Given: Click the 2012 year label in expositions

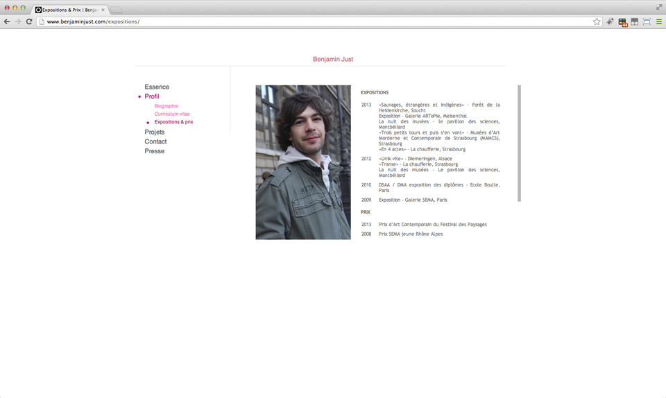Looking at the screenshot, I should 366,159.
